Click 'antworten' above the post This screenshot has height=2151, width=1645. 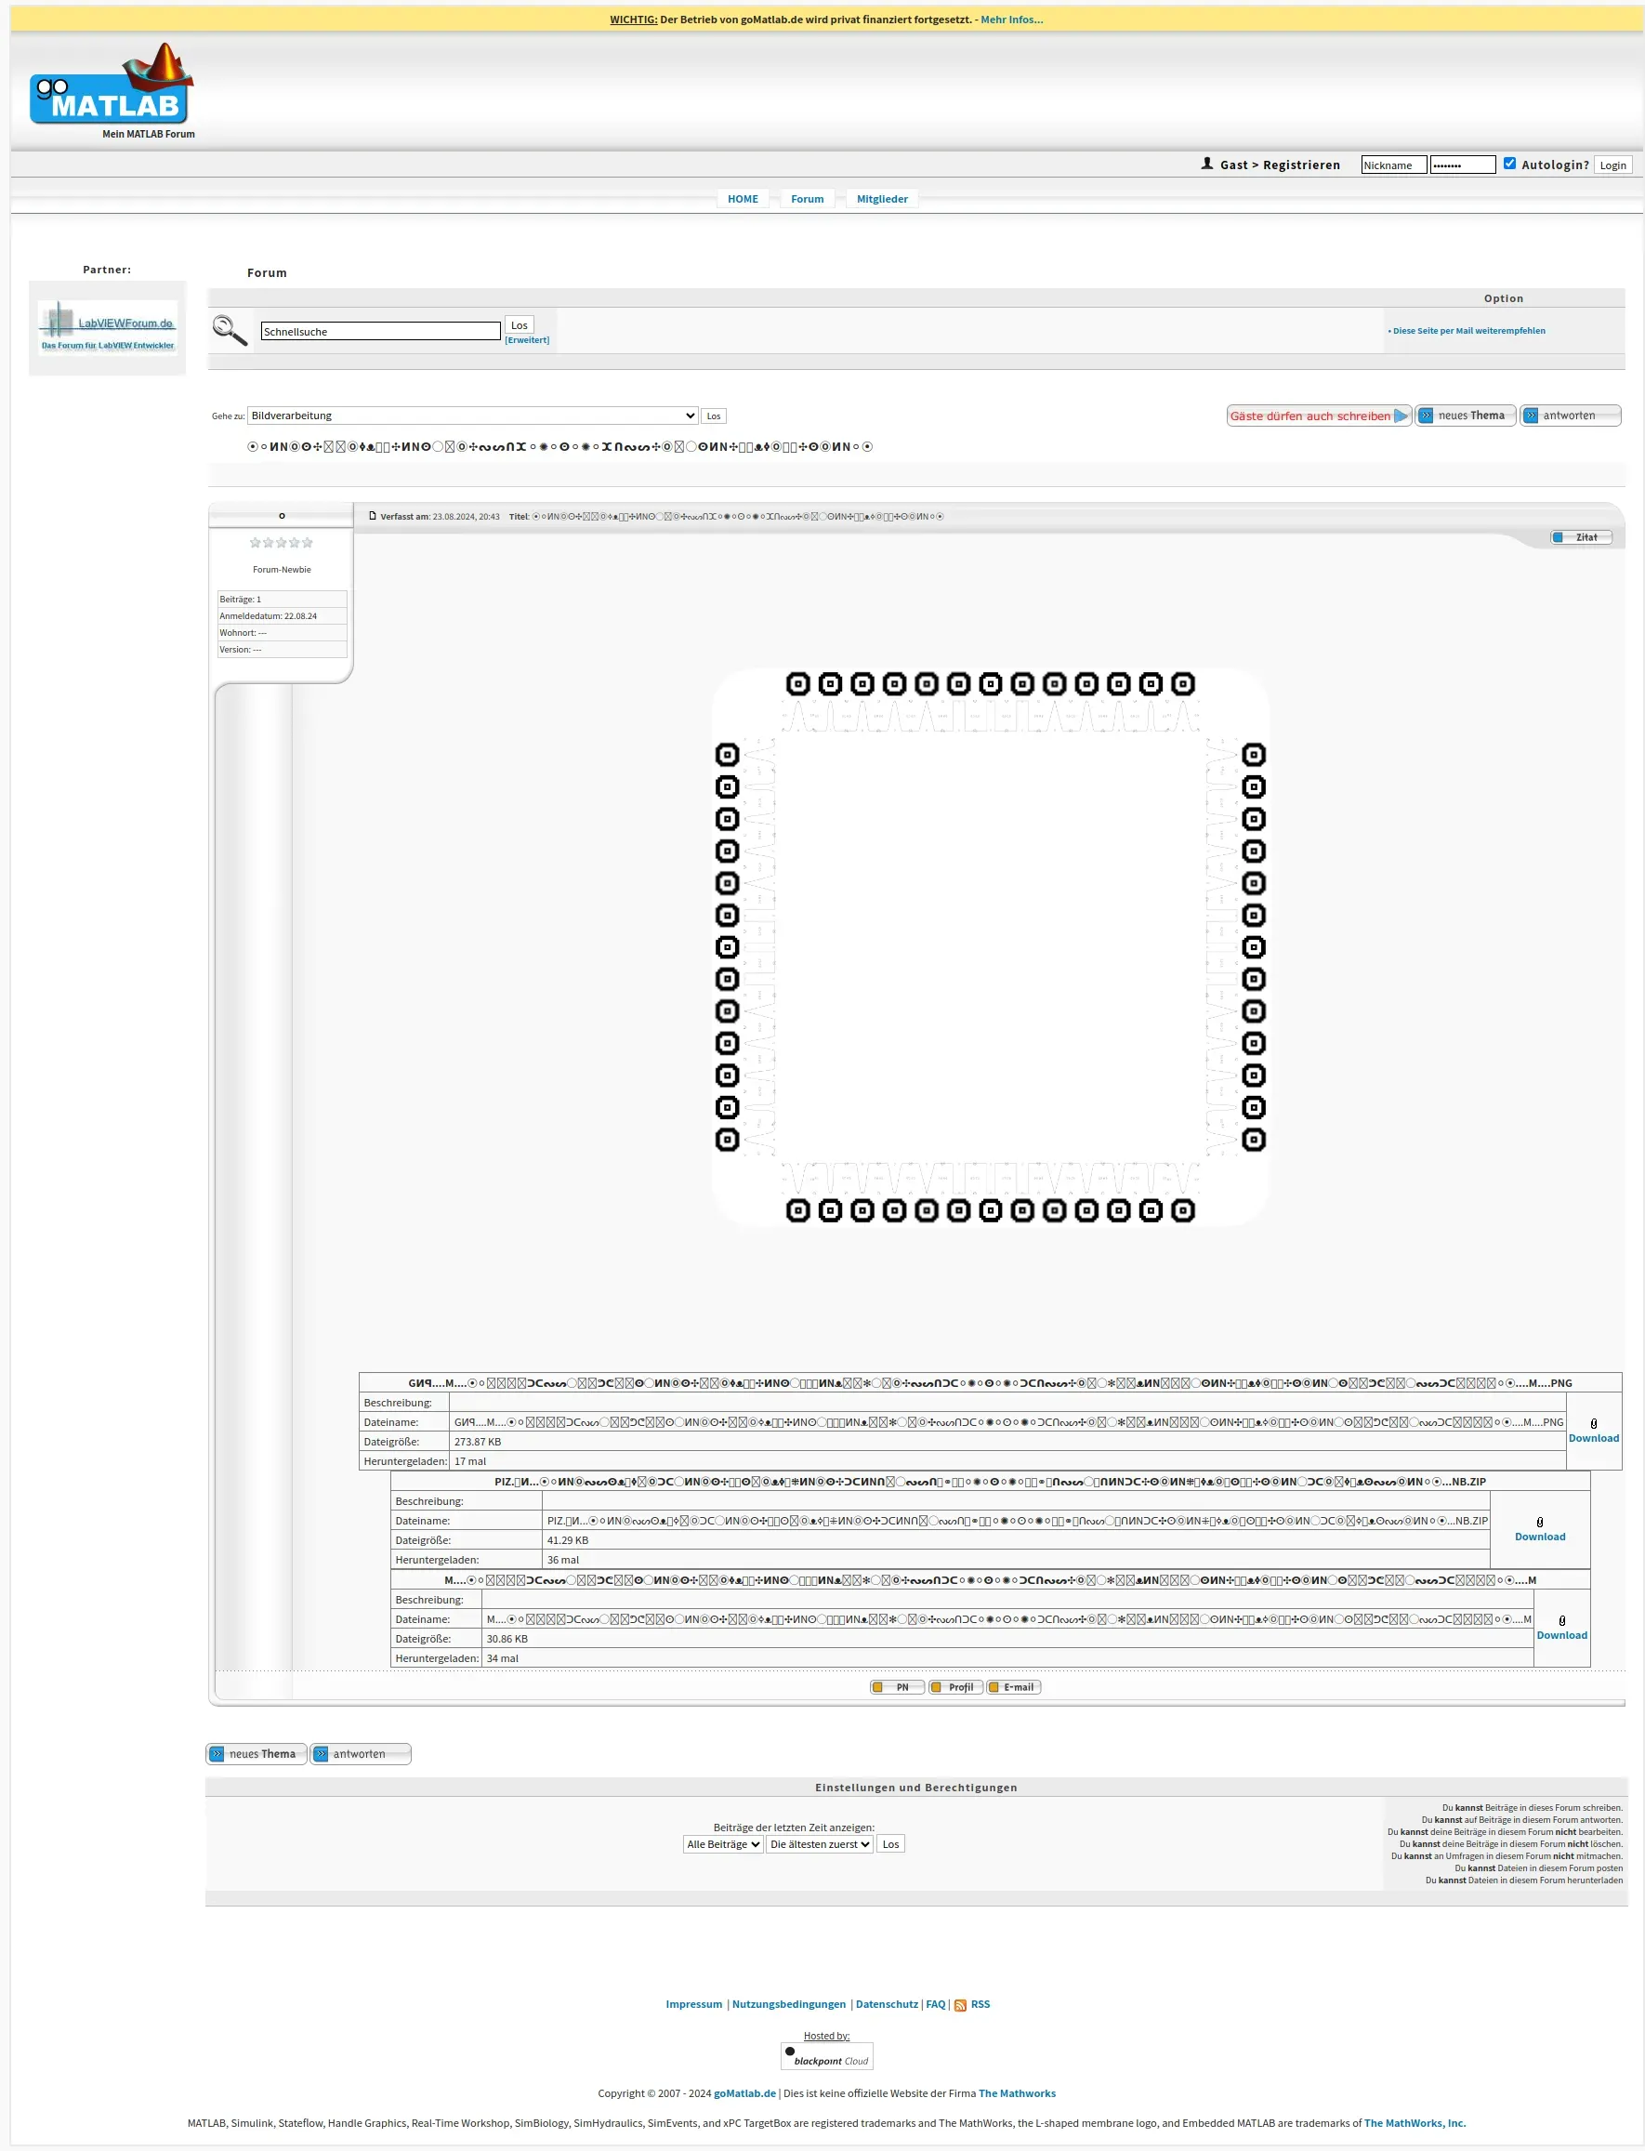click(x=1571, y=416)
